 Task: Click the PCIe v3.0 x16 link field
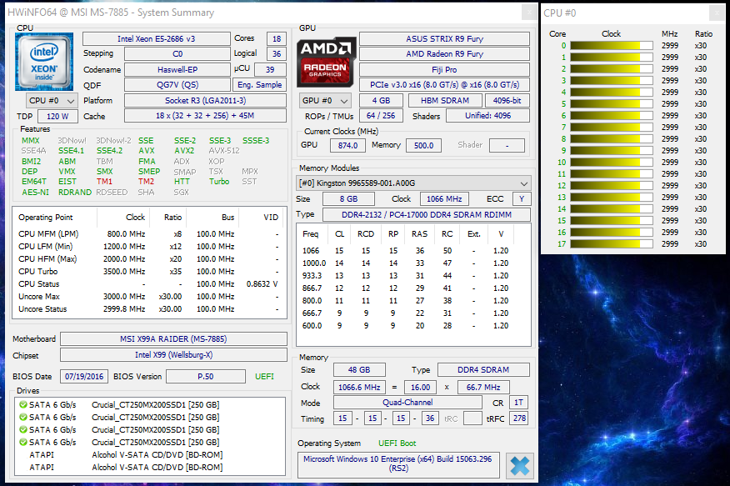(445, 85)
